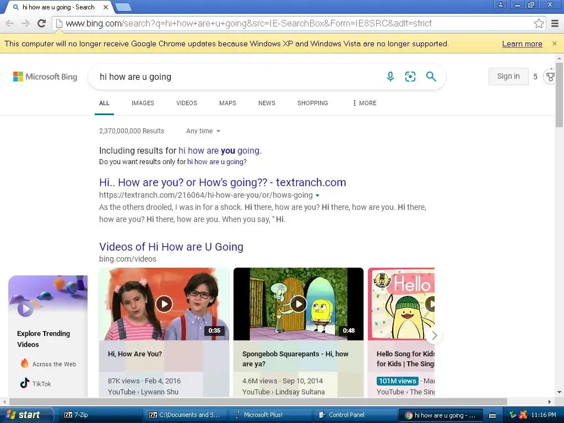Switch to the ALL results tab
Viewport: 564px width, 423px height.
(x=104, y=103)
